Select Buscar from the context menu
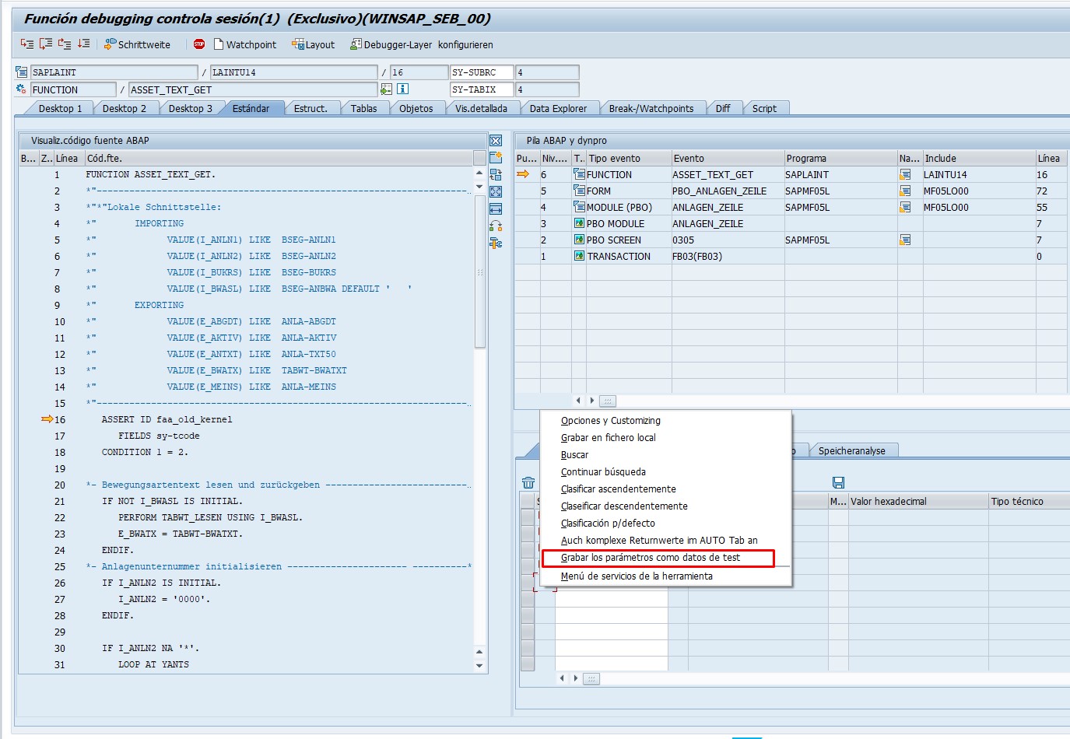1070x739 pixels. click(575, 455)
